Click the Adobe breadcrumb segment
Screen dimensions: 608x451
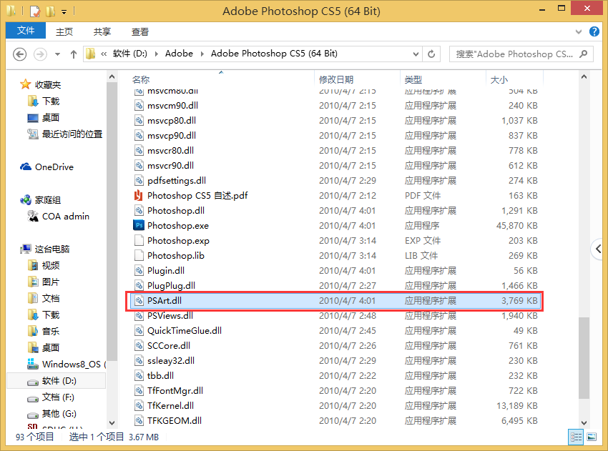pyautogui.click(x=179, y=54)
